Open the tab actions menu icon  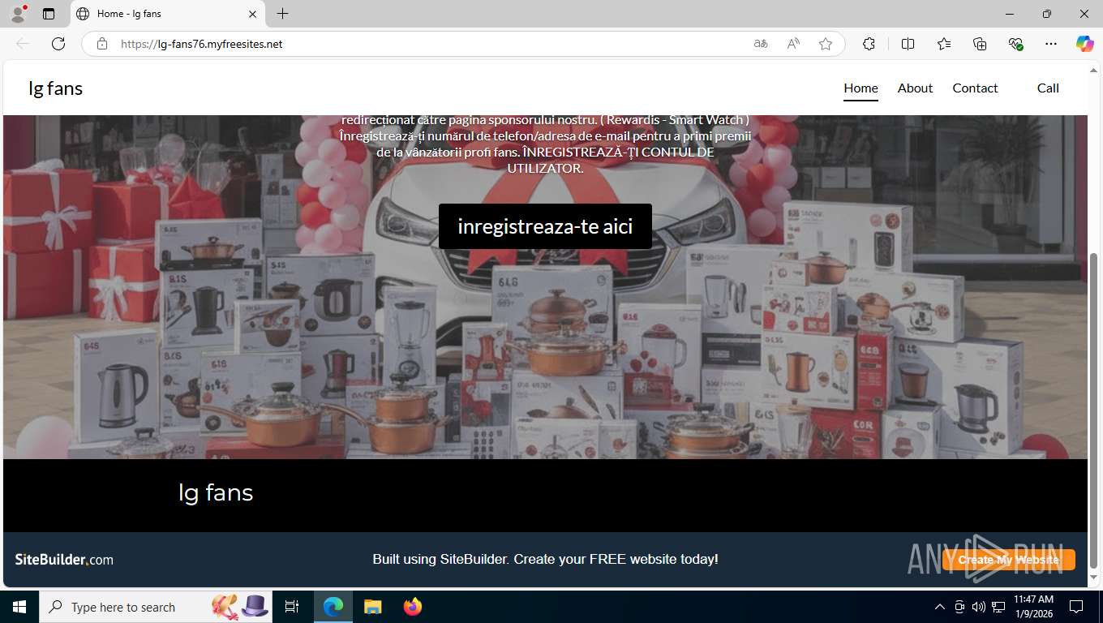(49, 14)
